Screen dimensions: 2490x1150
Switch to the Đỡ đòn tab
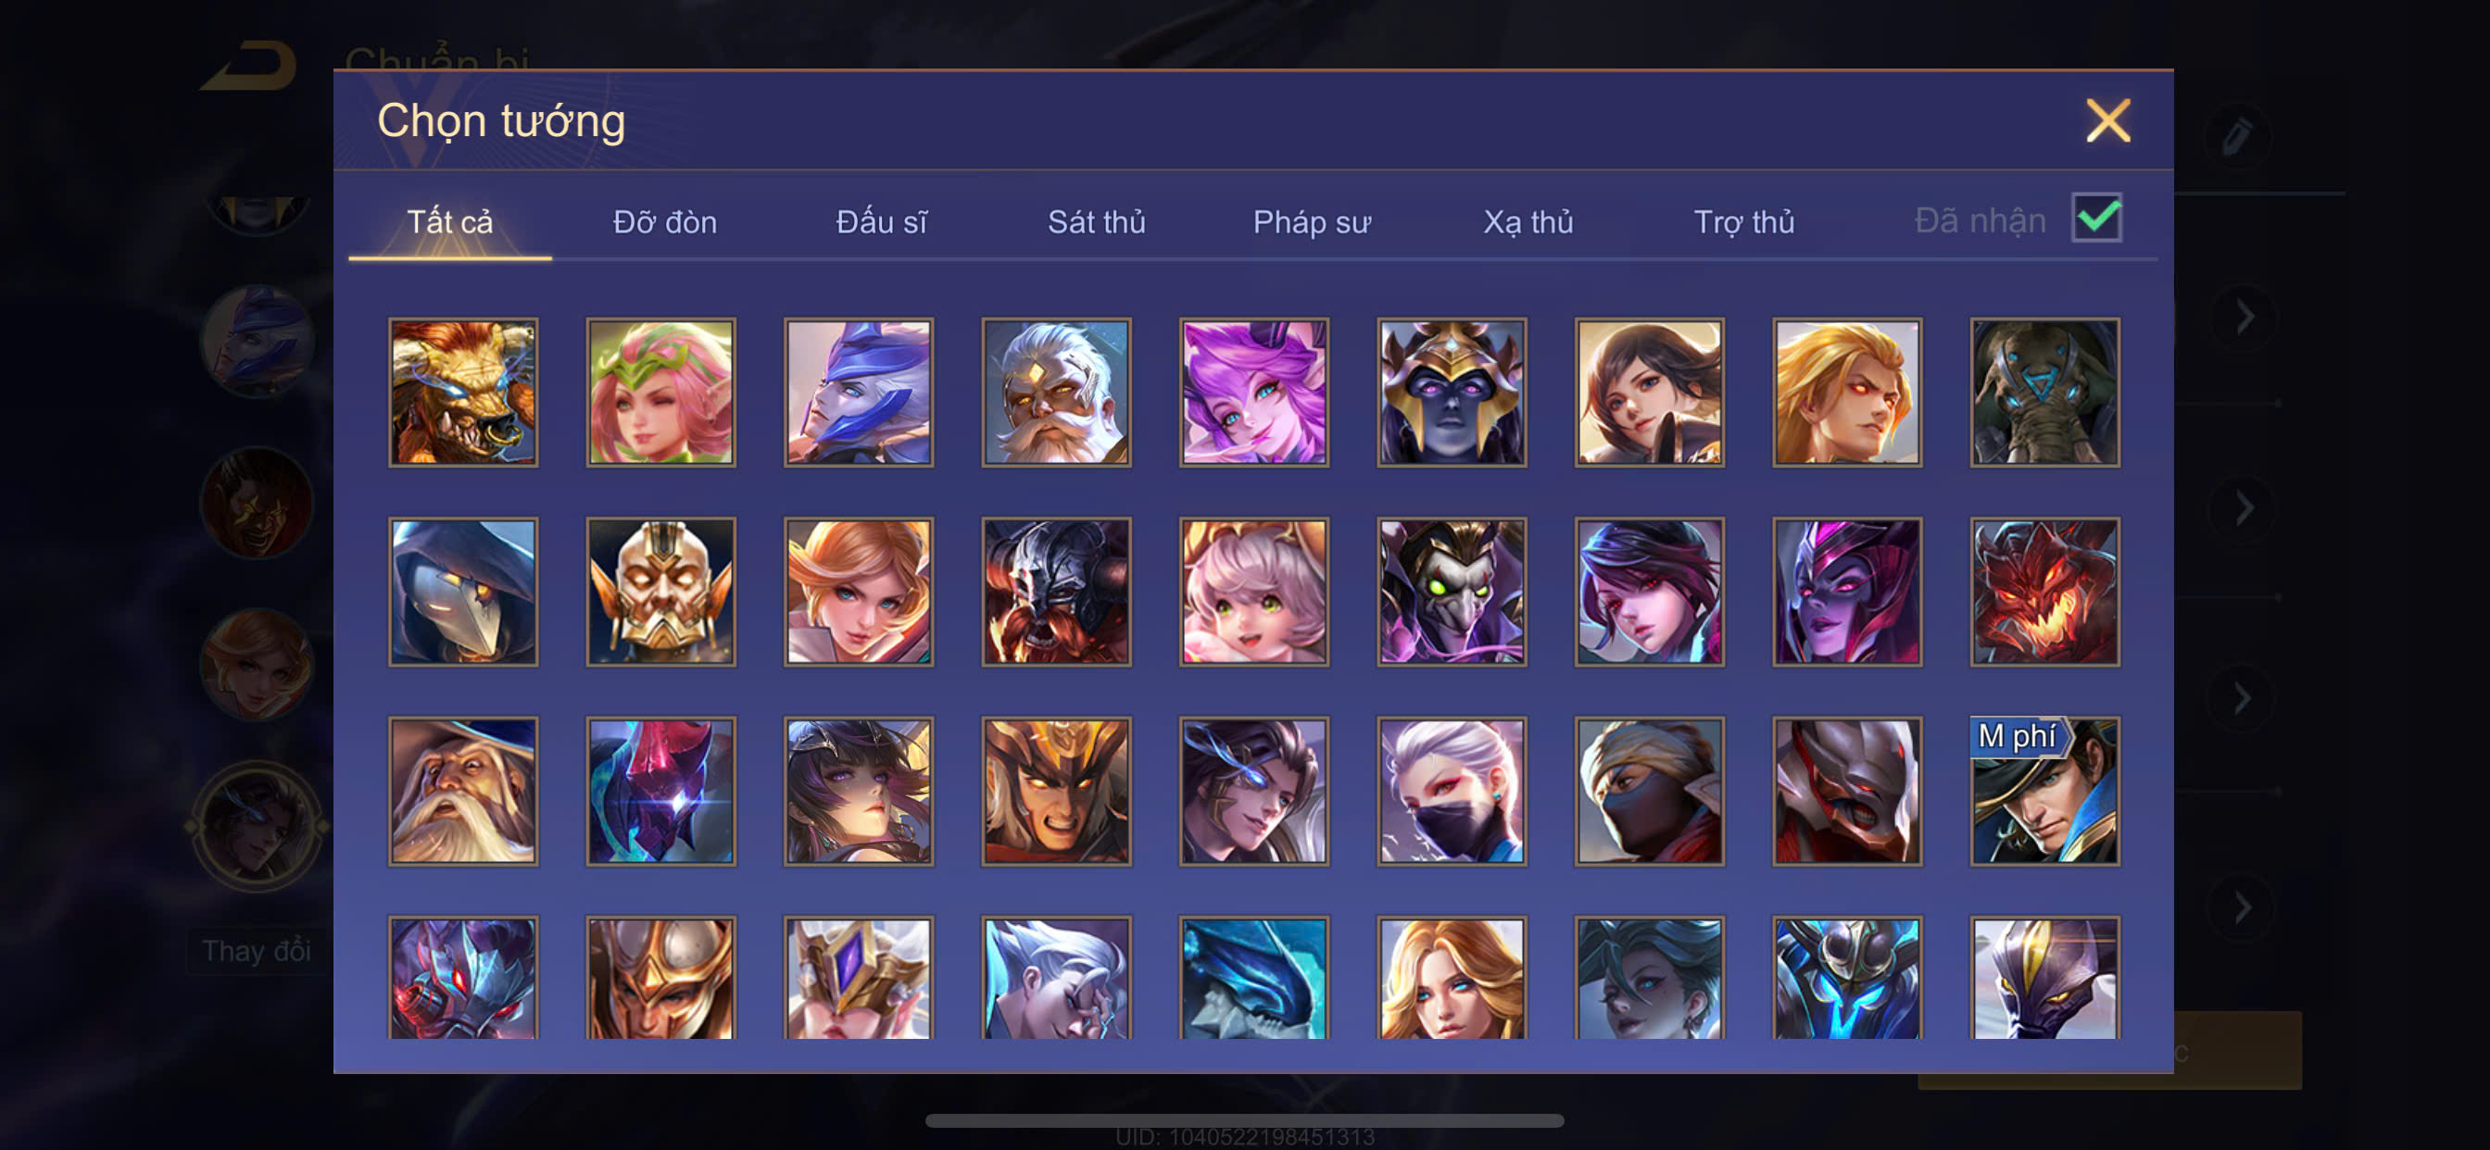[x=665, y=222]
